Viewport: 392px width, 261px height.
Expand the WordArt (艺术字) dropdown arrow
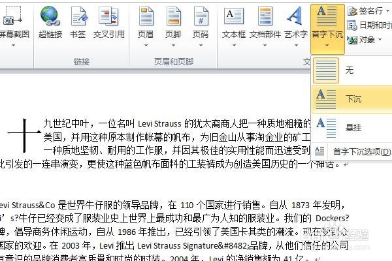coord(296,46)
